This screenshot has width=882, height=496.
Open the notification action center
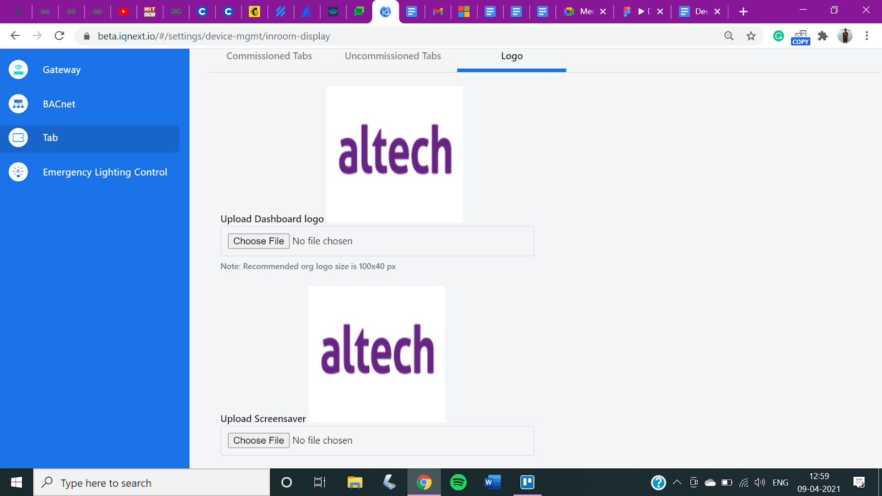[x=859, y=483]
